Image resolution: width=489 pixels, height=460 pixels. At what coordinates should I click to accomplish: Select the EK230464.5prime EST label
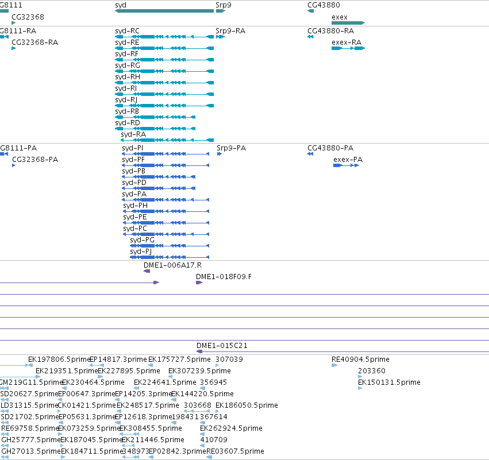[93, 382]
